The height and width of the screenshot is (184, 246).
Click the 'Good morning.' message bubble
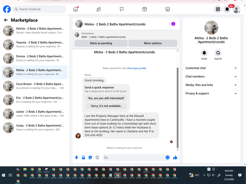tap(94, 80)
